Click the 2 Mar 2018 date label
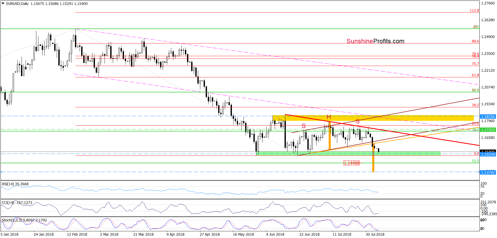Viewport: 497px width, 238px height. [109, 234]
